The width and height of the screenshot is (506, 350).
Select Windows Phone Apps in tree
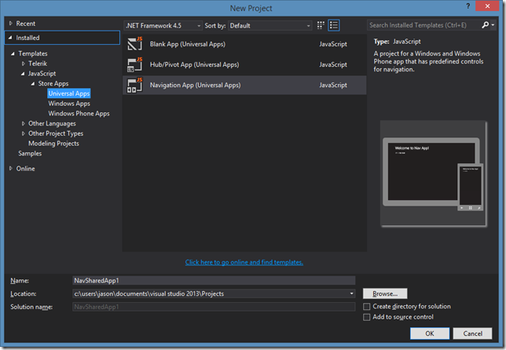pos(79,114)
